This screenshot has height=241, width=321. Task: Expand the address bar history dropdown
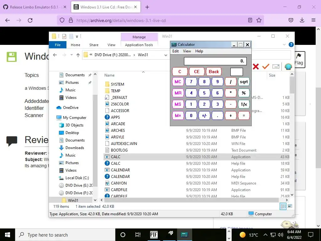(x=166, y=55)
